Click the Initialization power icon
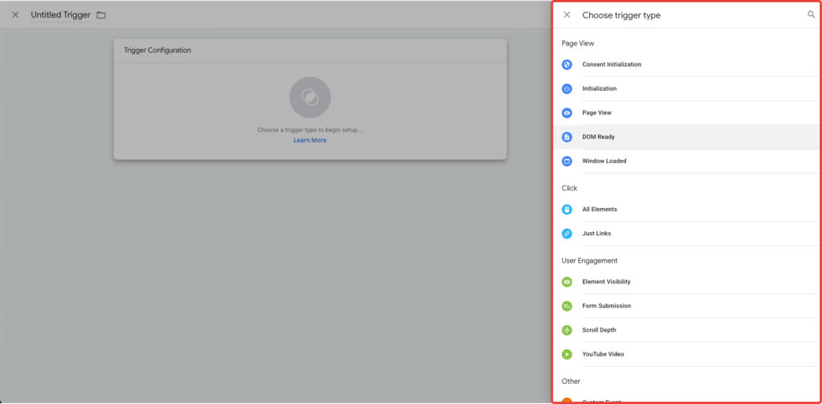 [x=567, y=88]
